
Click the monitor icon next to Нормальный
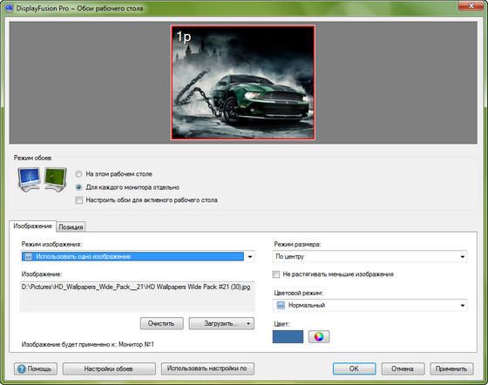pos(281,305)
